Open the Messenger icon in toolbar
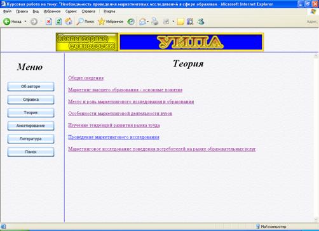This screenshot has width=319, height=231. point(201,22)
